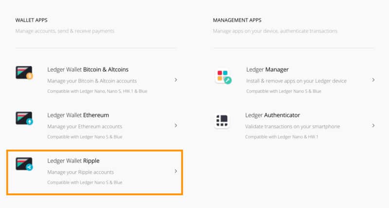Screen dimensions: 389x208
Task: Open the Ledger Manager title link
Action: pyautogui.click(x=267, y=69)
